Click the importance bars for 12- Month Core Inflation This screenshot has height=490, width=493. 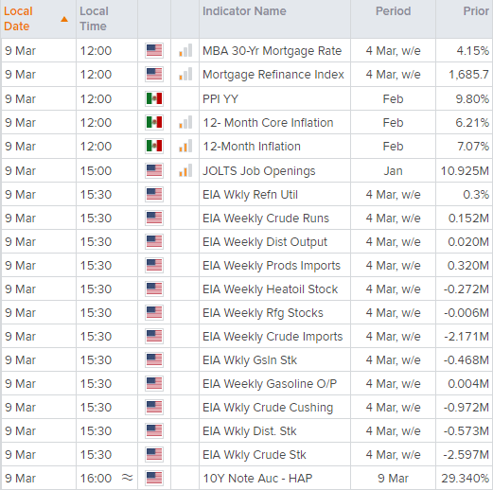pos(185,122)
